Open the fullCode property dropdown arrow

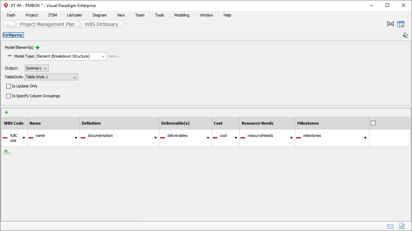pyautogui.click(x=24, y=138)
